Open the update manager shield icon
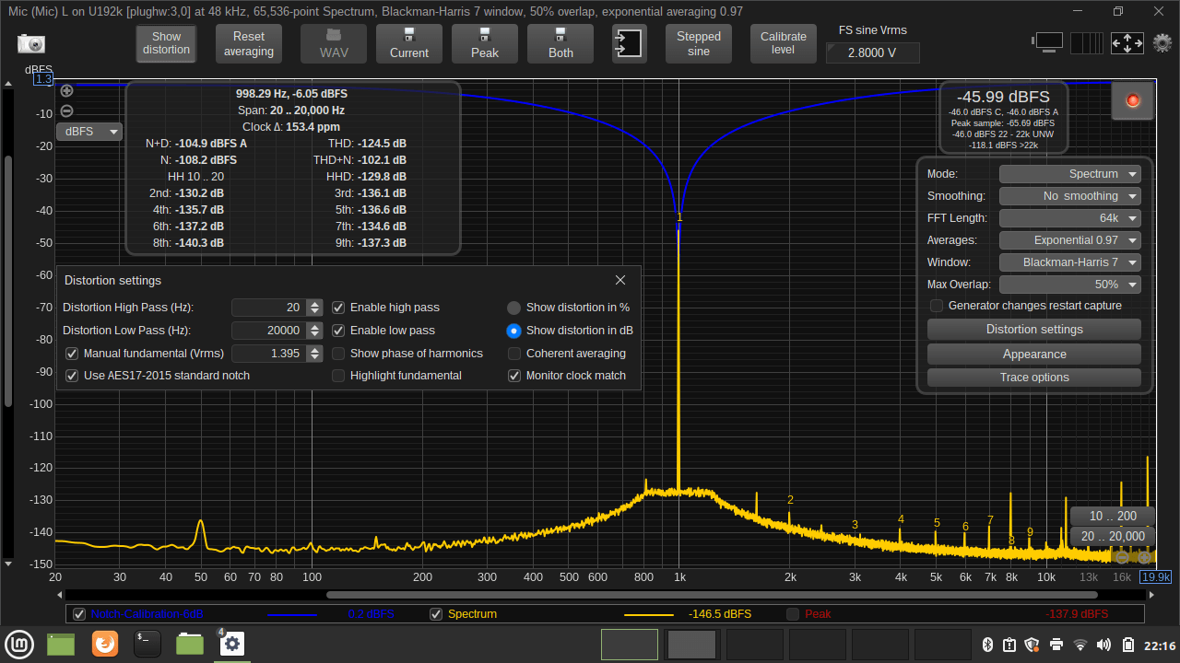 [x=1032, y=645]
